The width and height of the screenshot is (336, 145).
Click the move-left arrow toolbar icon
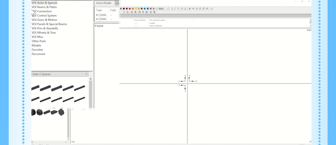coord(168,9)
